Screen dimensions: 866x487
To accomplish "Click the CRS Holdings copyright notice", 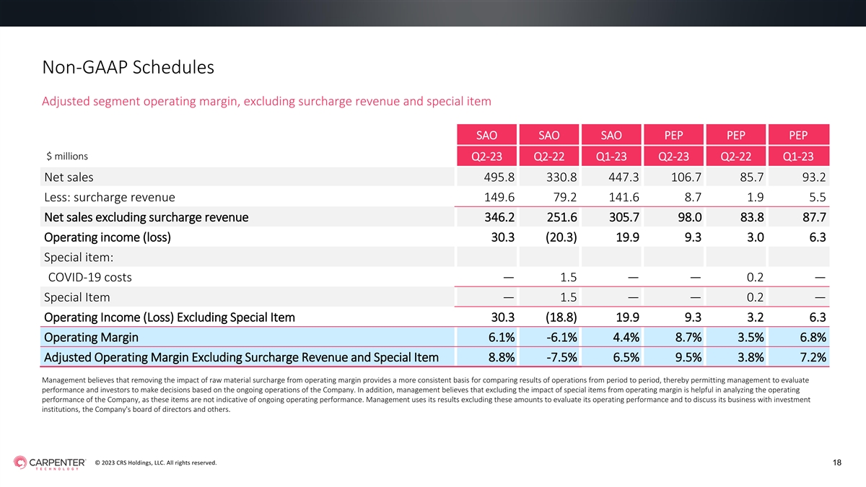I will pos(155,462).
